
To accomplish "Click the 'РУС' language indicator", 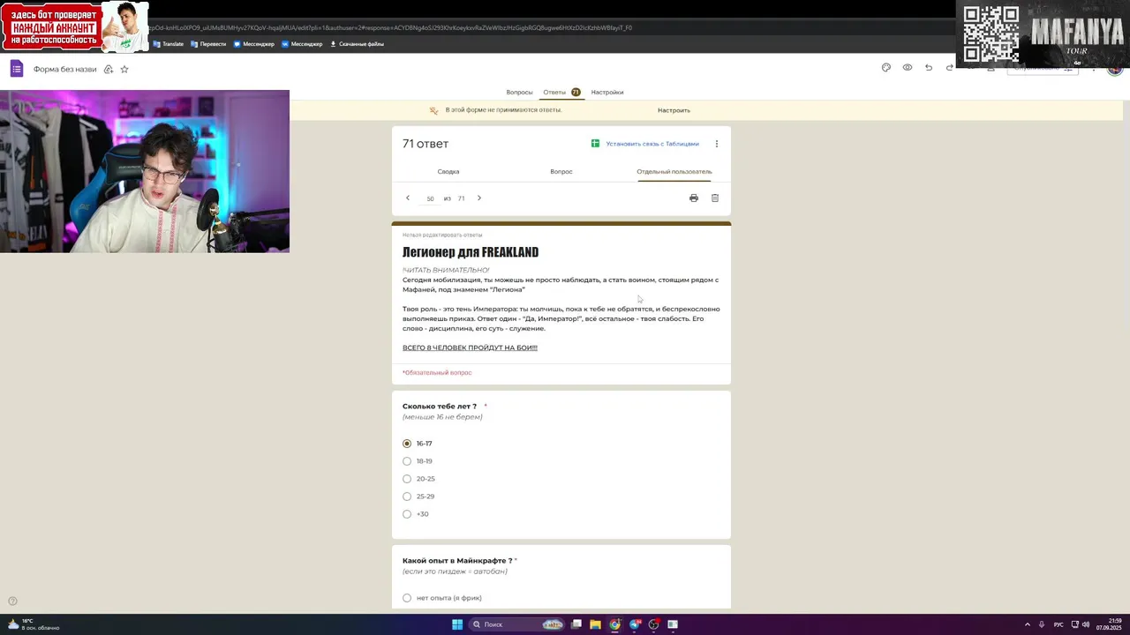I will point(1058,624).
